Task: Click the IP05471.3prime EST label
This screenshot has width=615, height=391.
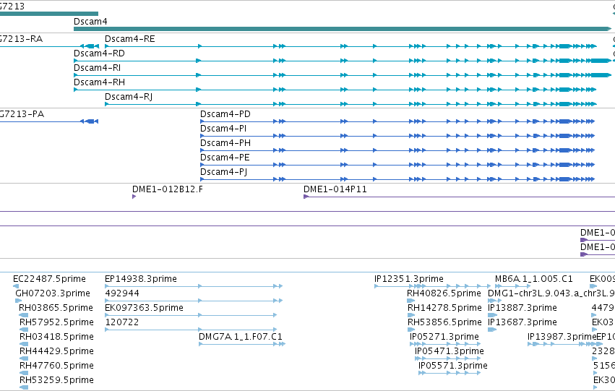Action: [x=450, y=351]
